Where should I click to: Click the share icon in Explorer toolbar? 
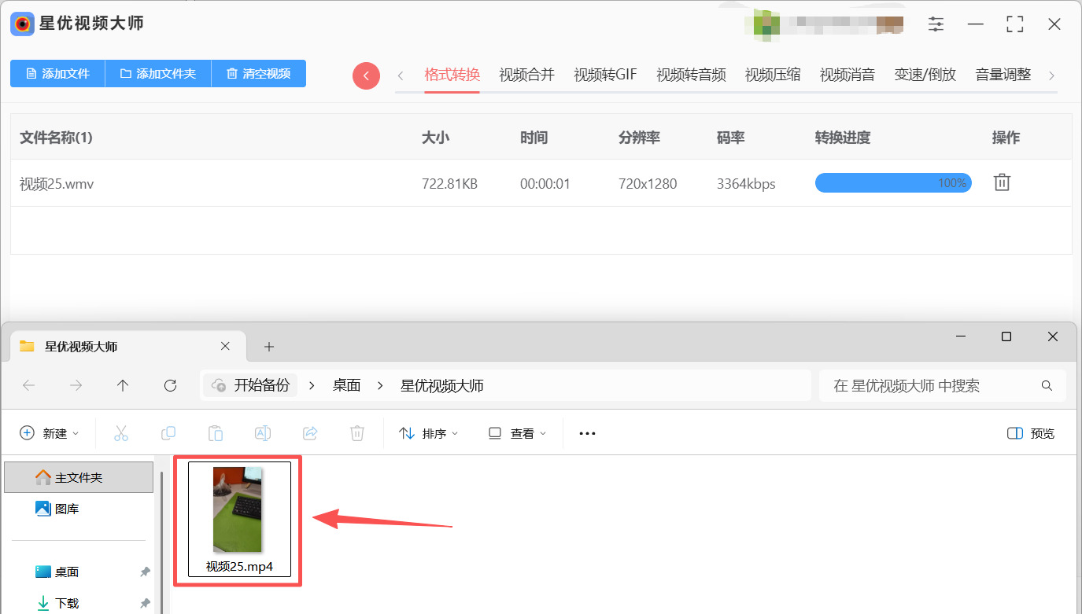pos(310,433)
